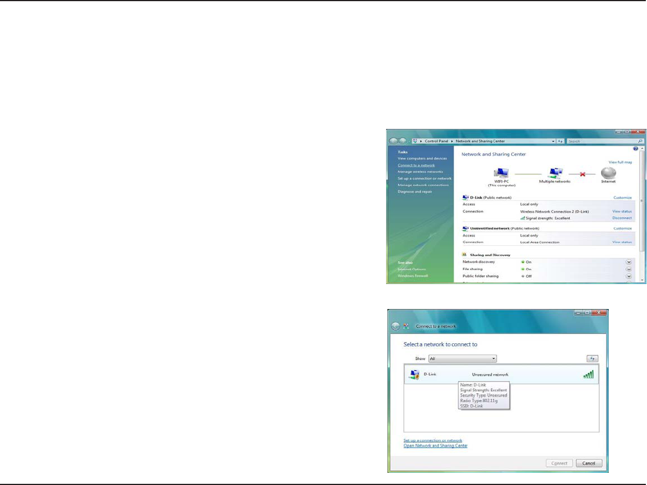Click the Unidentified network icon
The width and height of the screenshot is (647, 485).
tap(465, 228)
